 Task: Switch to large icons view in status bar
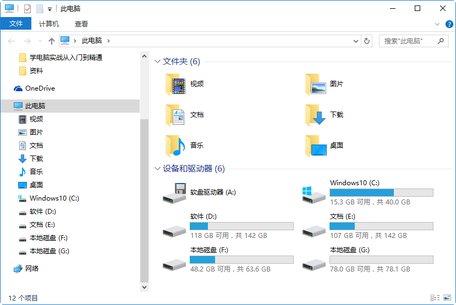[447, 298]
